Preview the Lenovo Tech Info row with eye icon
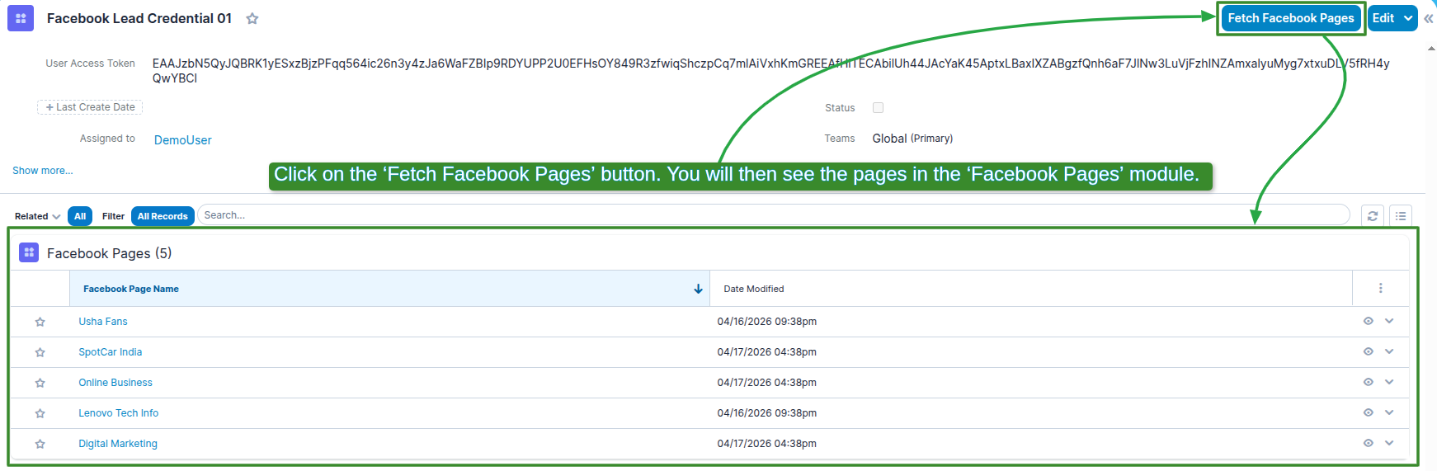 pyautogui.click(x=1368, y=412)
